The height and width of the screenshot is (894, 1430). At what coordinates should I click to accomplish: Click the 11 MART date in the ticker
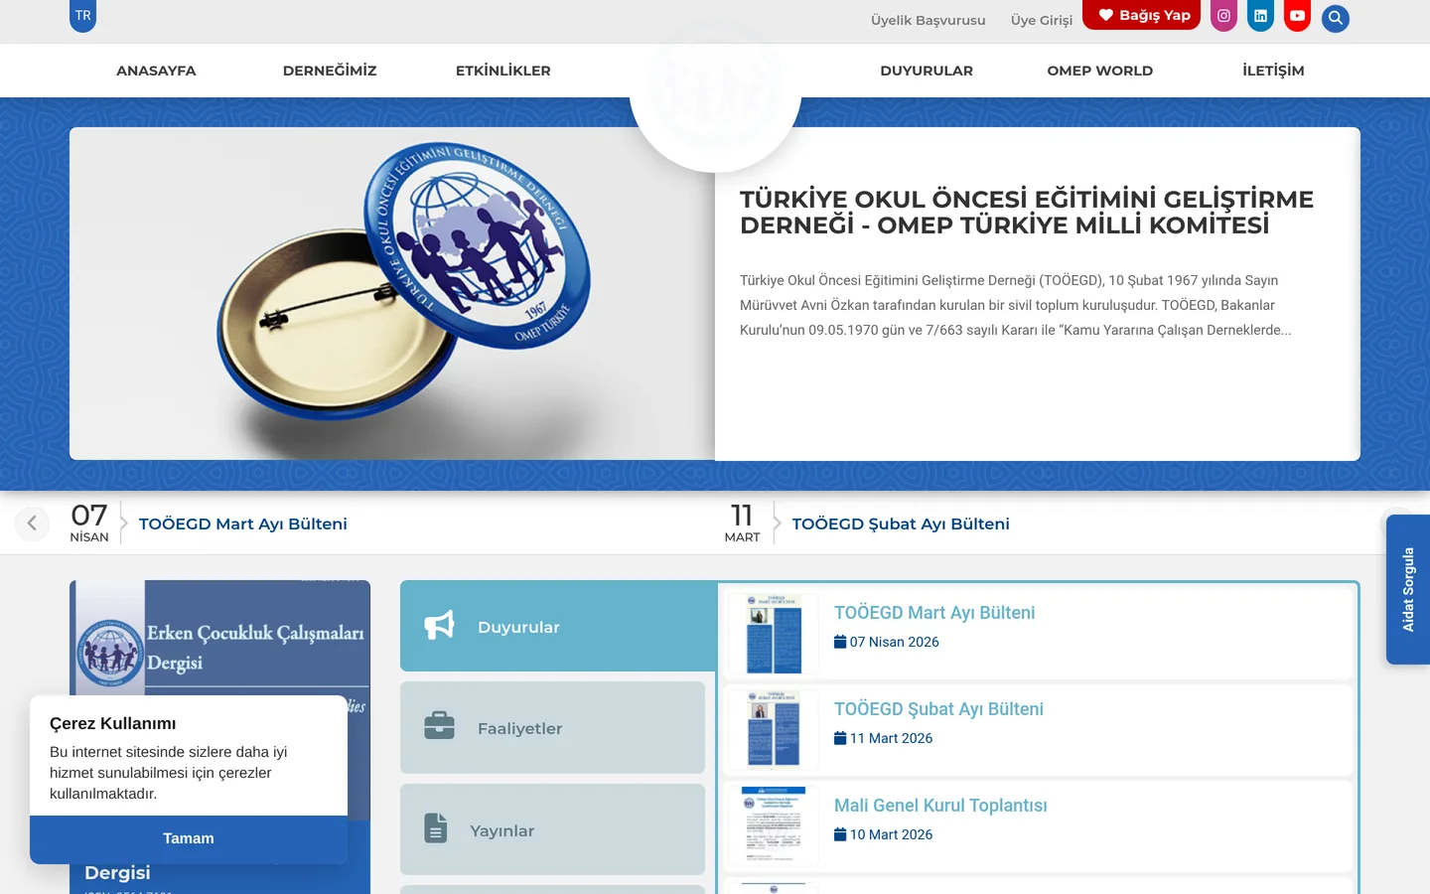tap(742, 522)
